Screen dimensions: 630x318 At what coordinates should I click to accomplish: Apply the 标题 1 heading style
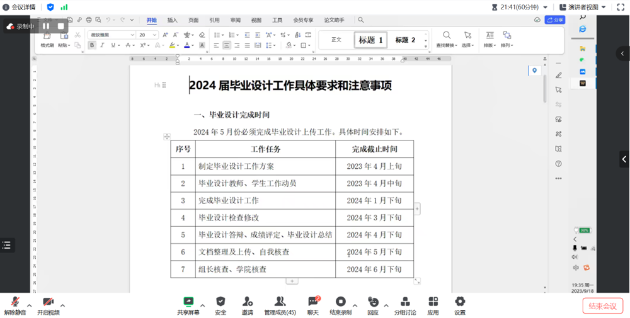click(370, 40)
